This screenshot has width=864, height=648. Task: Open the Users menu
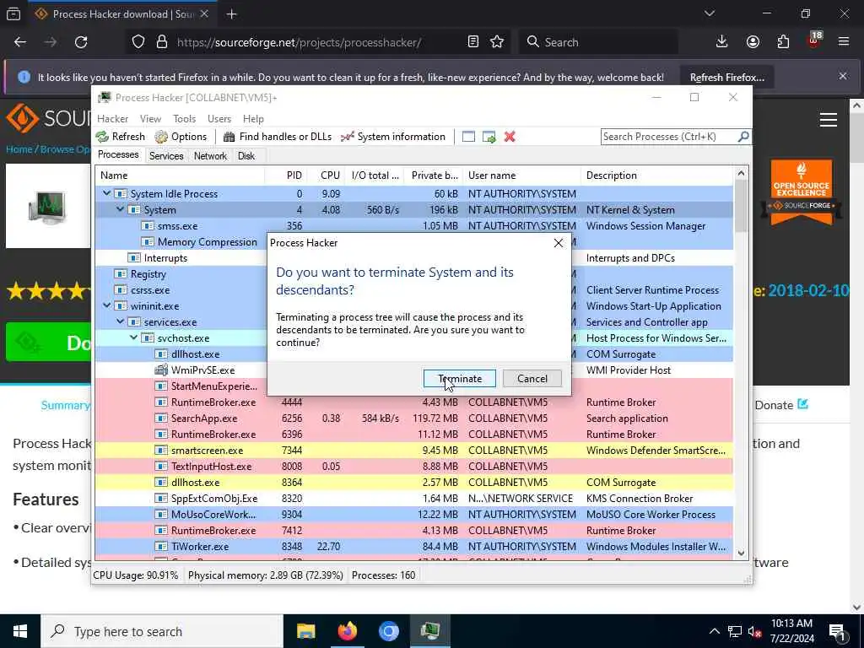coord(219,118)
